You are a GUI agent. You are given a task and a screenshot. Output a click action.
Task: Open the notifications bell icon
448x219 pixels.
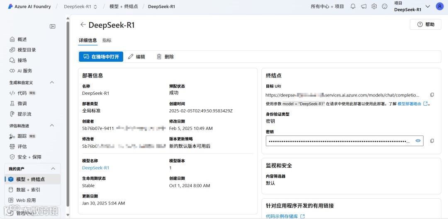[x=353, y=6]
